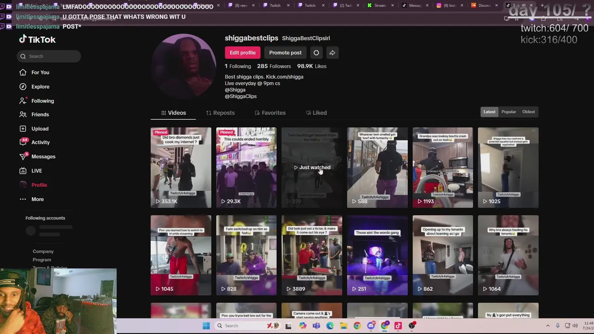Sort videos by Oldest
594x334 pixels.
pos(529,112)
